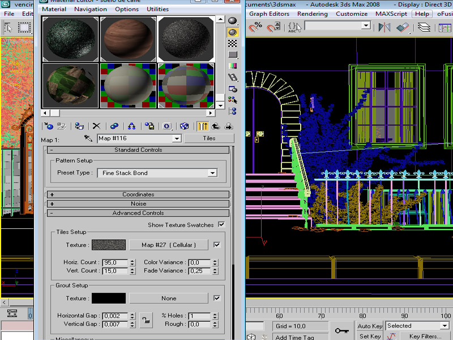Toggle Tiles Setup texture enable checkbox

click(x=217, y=245)
